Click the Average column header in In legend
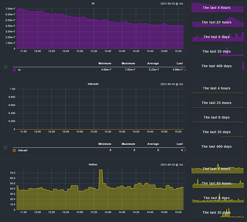Viewport: 247px width, 222px height. [153, 63]
